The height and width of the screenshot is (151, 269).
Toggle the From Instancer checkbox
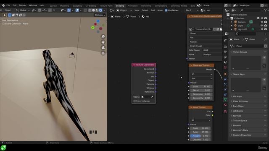click(134, 101)
